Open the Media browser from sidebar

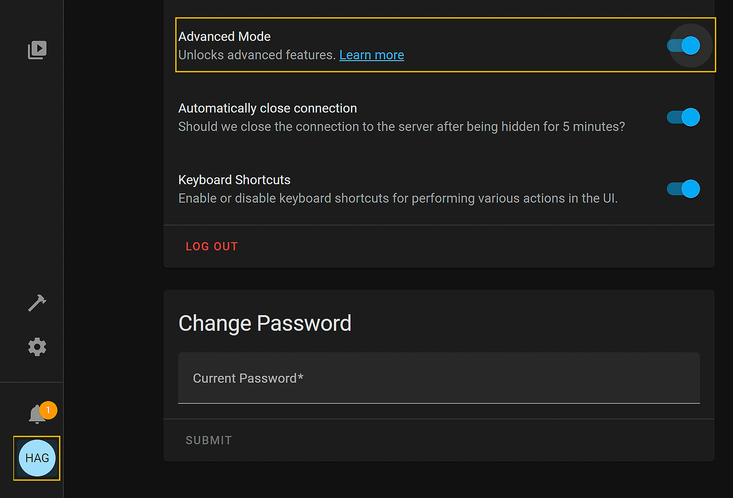click(x=37, y=50)
